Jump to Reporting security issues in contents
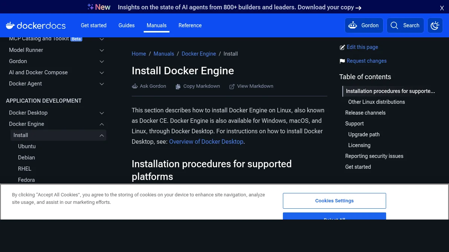The width and height of the screenshot is (449, 252). (374, 156)
